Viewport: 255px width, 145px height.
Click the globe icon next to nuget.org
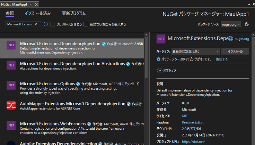[x=230, y=39]
